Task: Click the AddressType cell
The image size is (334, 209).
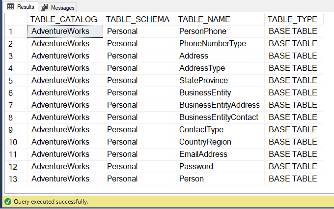Action: (x=220, y=68)
